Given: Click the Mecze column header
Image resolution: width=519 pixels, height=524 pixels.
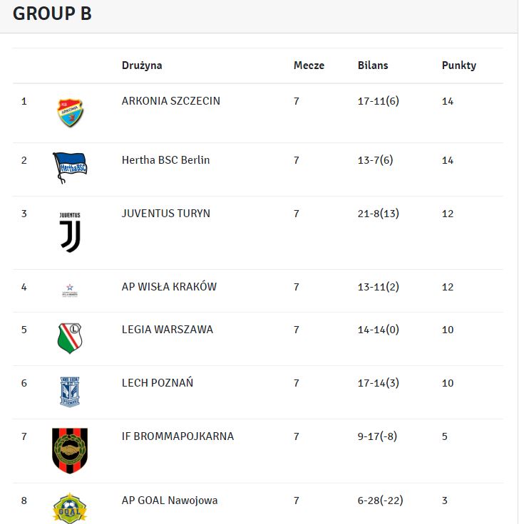Looking at the screenshot, I should click(x=309, y=65).
